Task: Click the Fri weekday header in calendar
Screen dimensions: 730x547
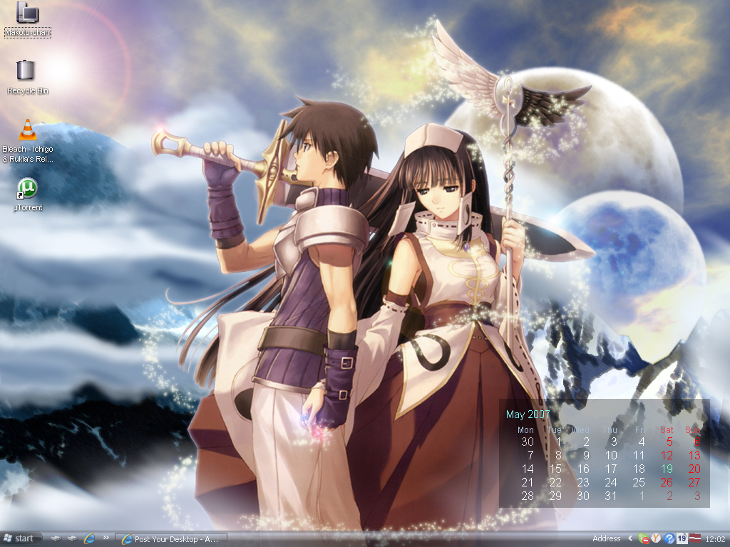Action: pyautogui.click(x=640, y=429)
